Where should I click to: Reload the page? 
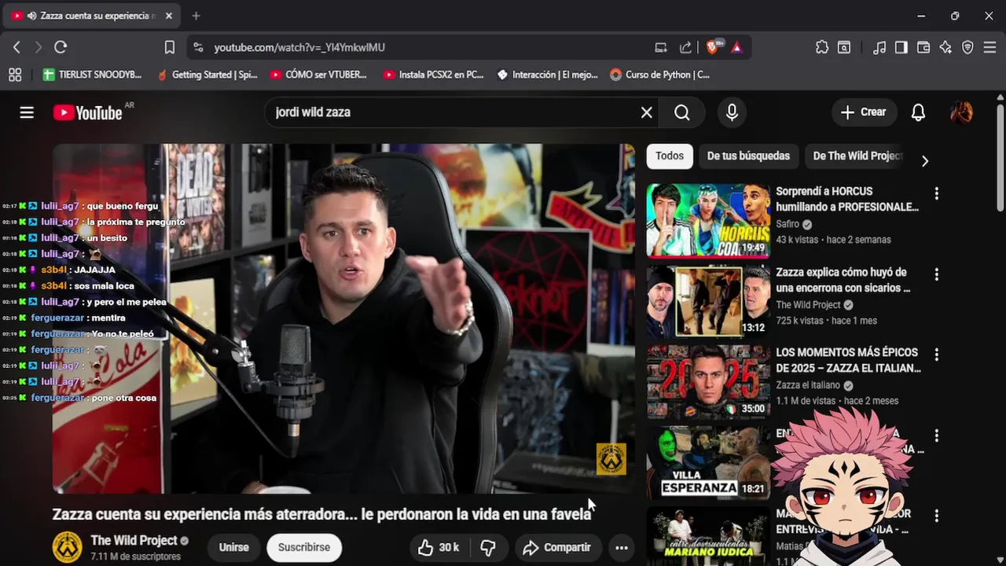pos(61,47)
